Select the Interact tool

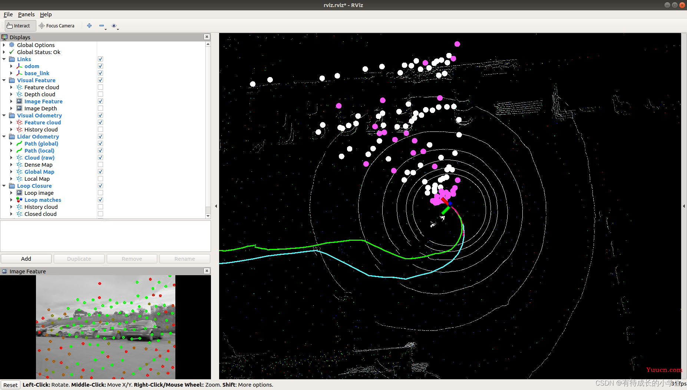[19, 26]
